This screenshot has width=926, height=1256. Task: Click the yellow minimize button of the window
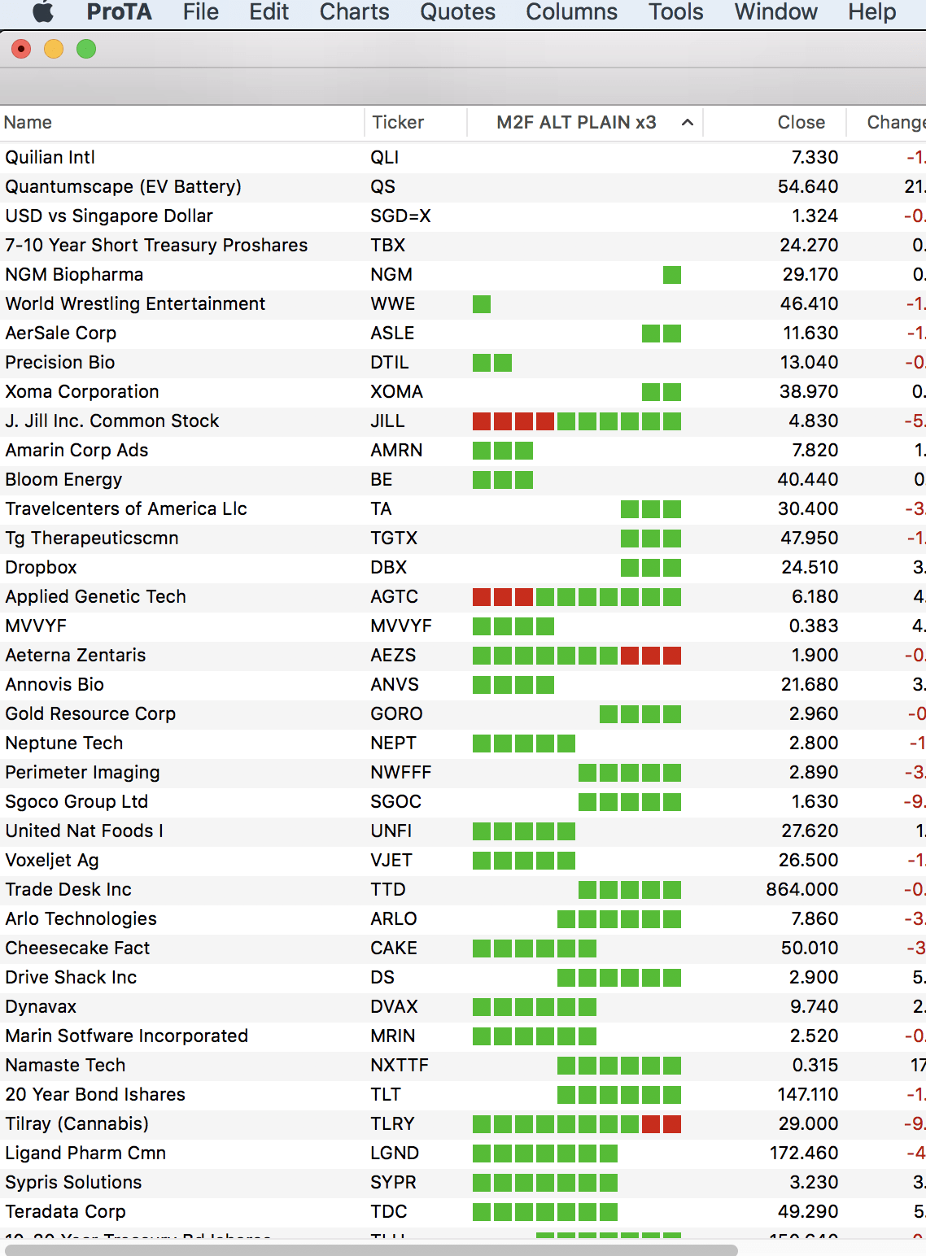point(54,50)
